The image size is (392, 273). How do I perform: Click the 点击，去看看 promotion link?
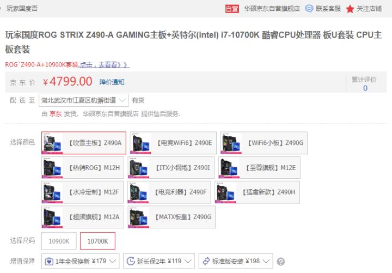coord(105,65)
